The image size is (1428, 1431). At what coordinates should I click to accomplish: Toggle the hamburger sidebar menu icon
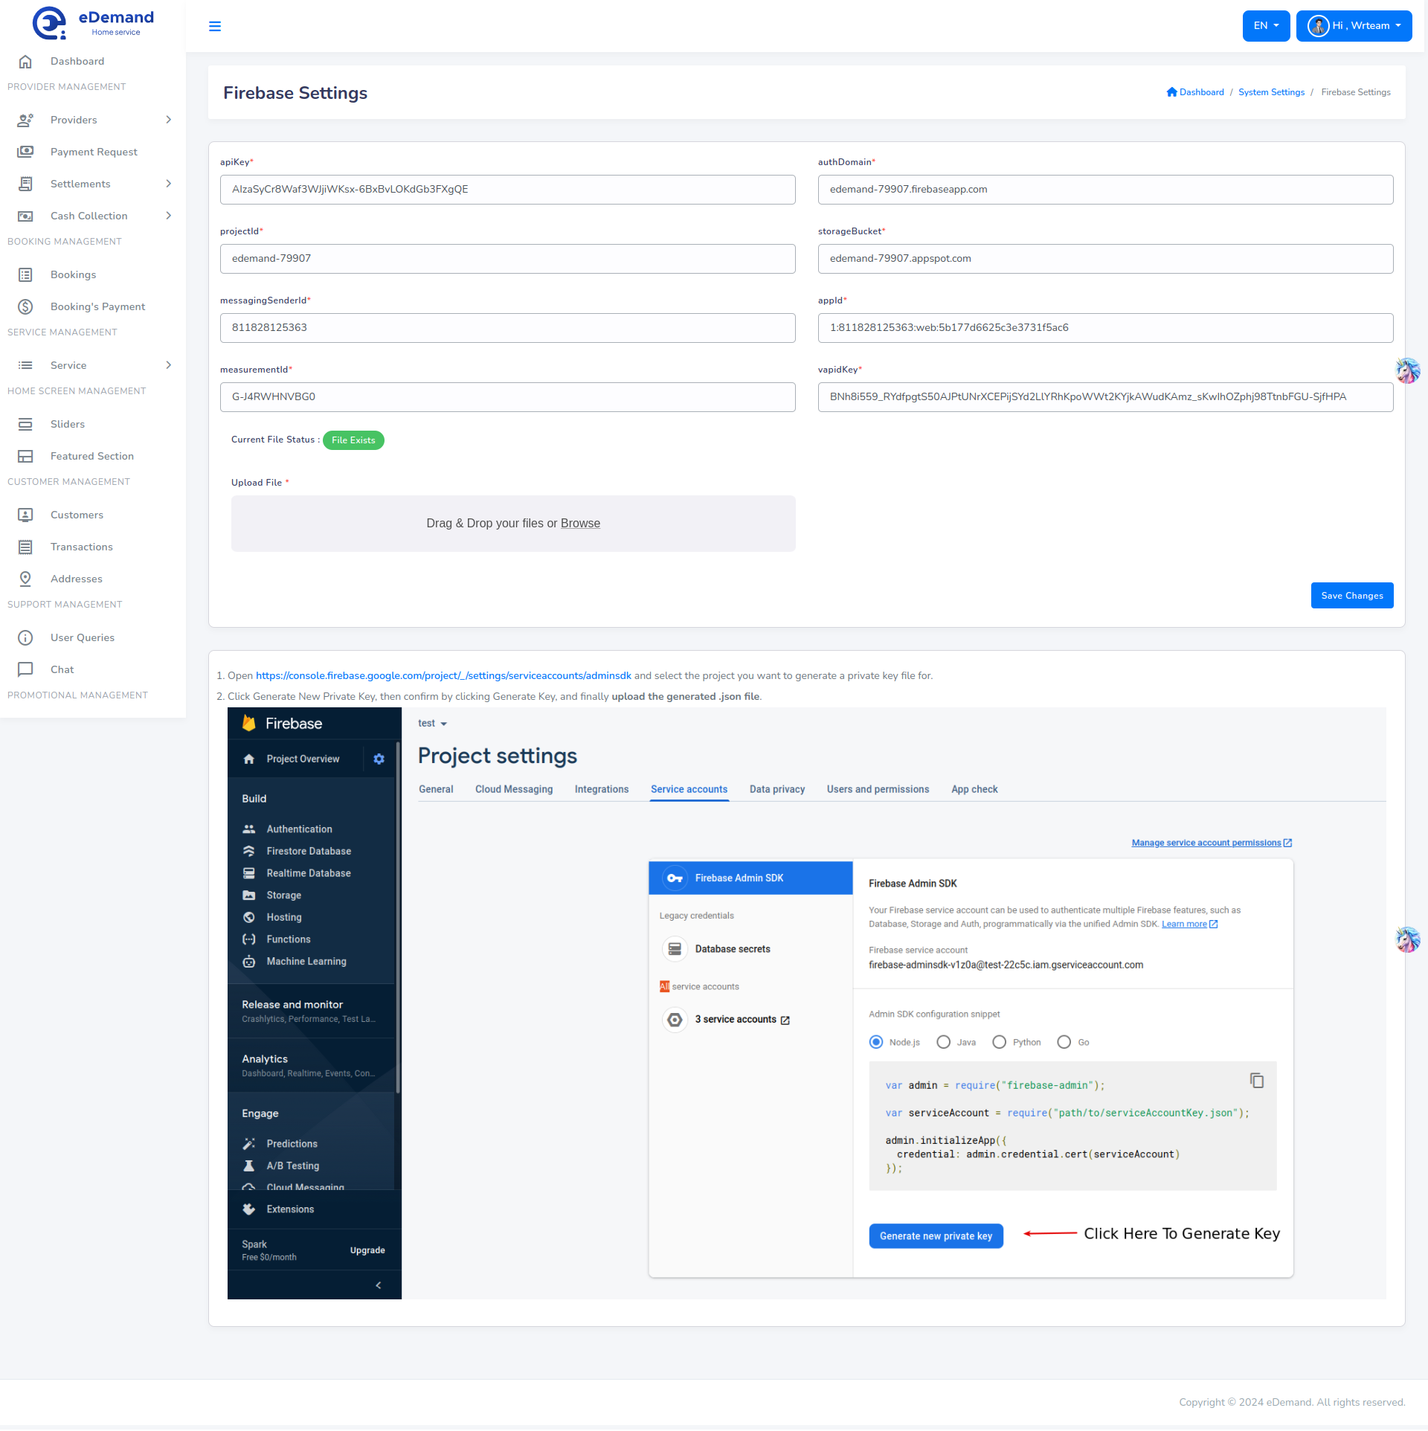point(215,27)
